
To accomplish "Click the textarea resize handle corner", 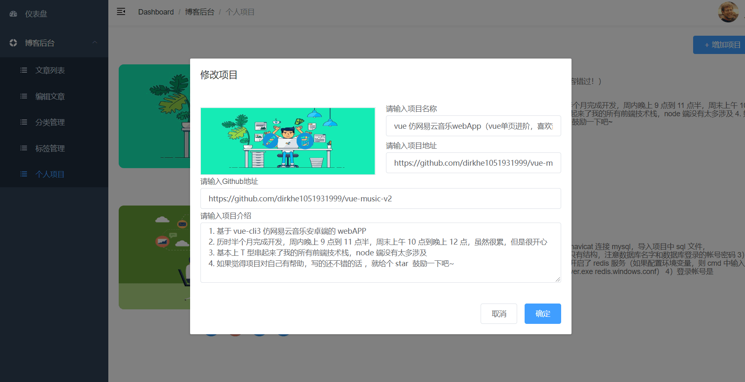I will pos(558,279).
